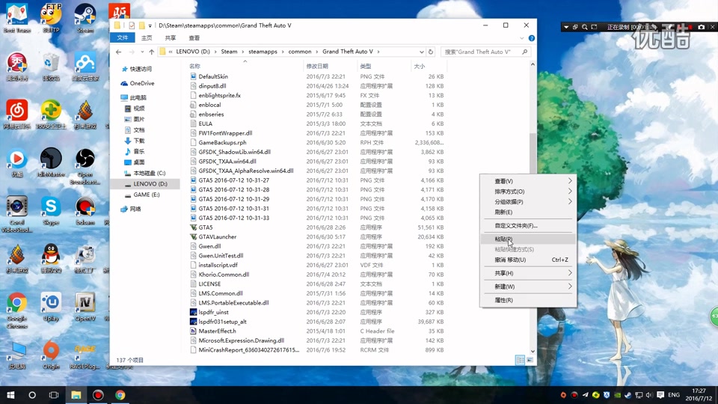Open red recorder taskbar icon
The image size is (718, 404).
click(98, 395)
